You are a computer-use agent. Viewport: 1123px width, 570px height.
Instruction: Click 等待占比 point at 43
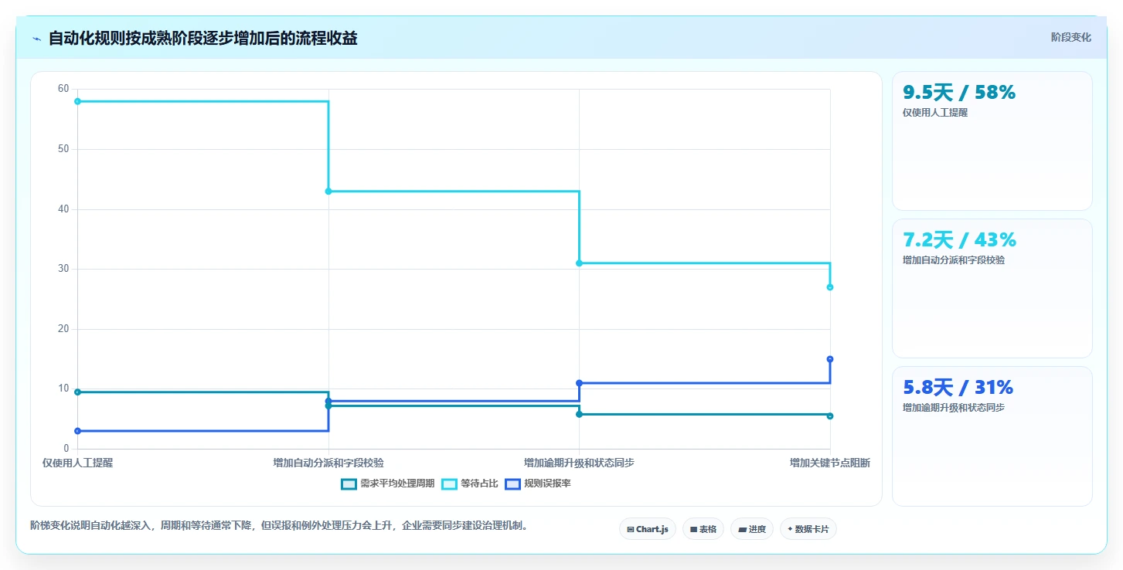click(x=328, y=191)
